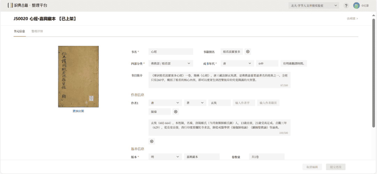Click the 輸入作者字 field
The image size is (377, 174).
[x=244, y=103]
